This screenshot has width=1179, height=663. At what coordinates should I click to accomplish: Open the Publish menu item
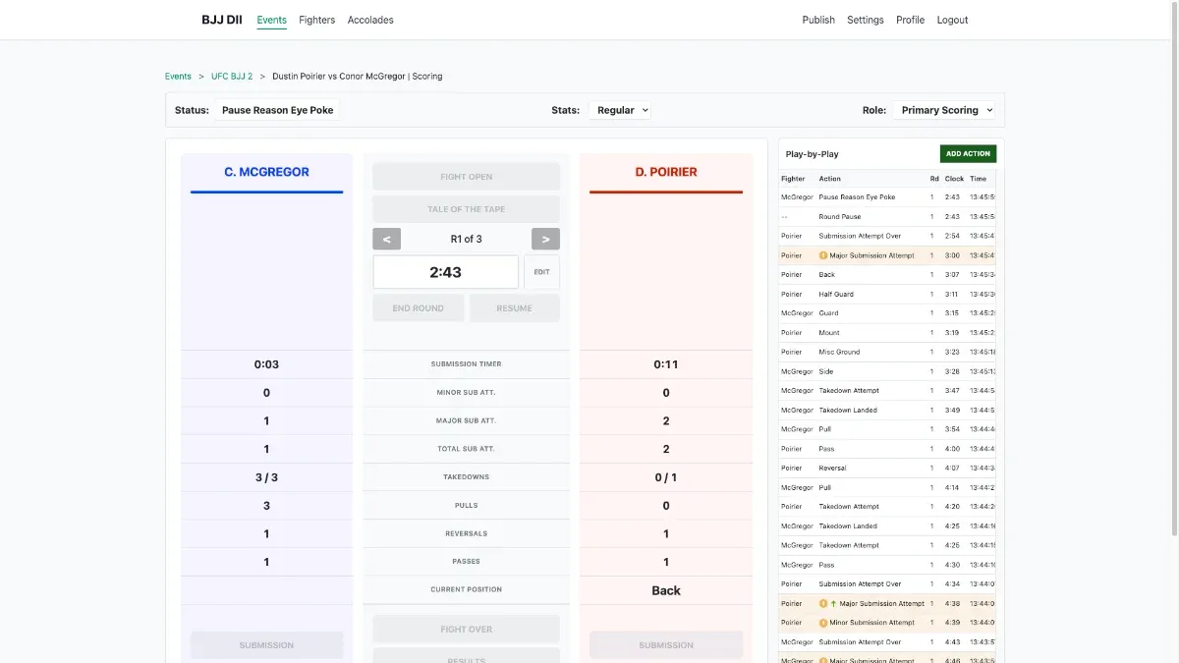pyautogui.click(x=818, y=20)
